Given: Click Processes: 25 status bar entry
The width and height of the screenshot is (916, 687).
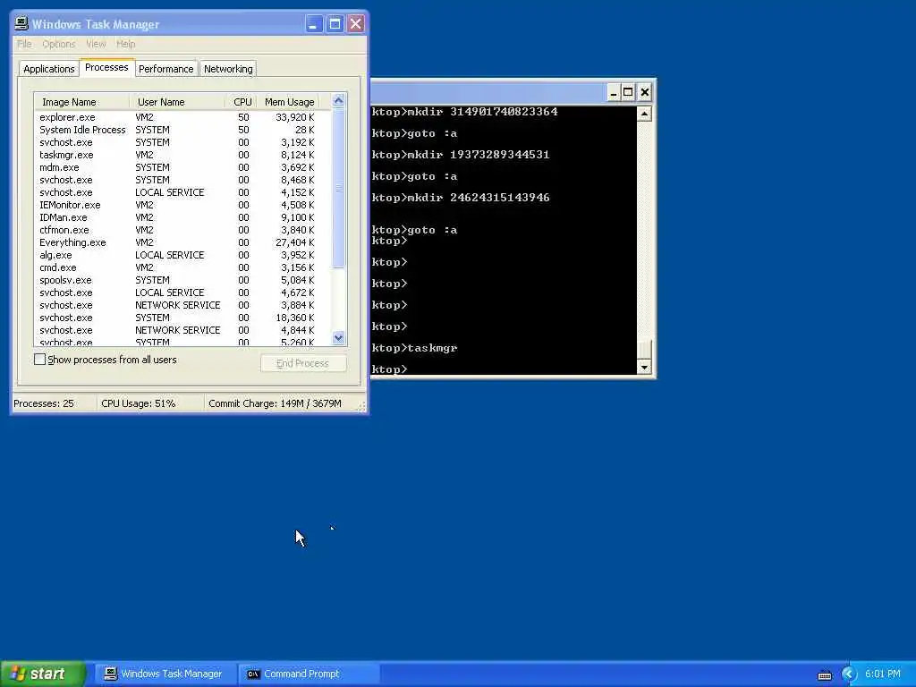Looking at the screenshot, I should click(x=44, y=403).
